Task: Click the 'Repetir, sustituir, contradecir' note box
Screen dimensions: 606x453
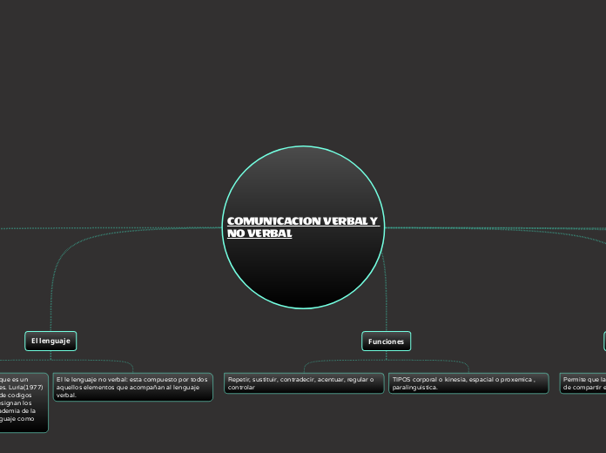Action: click(x=304, y=383)
